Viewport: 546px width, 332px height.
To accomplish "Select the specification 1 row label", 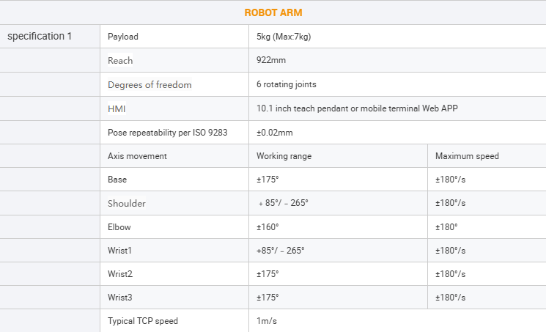I will (40, 36).
